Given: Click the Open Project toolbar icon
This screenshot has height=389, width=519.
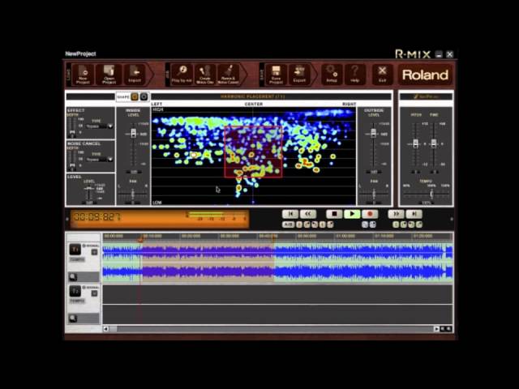Looking at the screenshot, I should (109, 75).
